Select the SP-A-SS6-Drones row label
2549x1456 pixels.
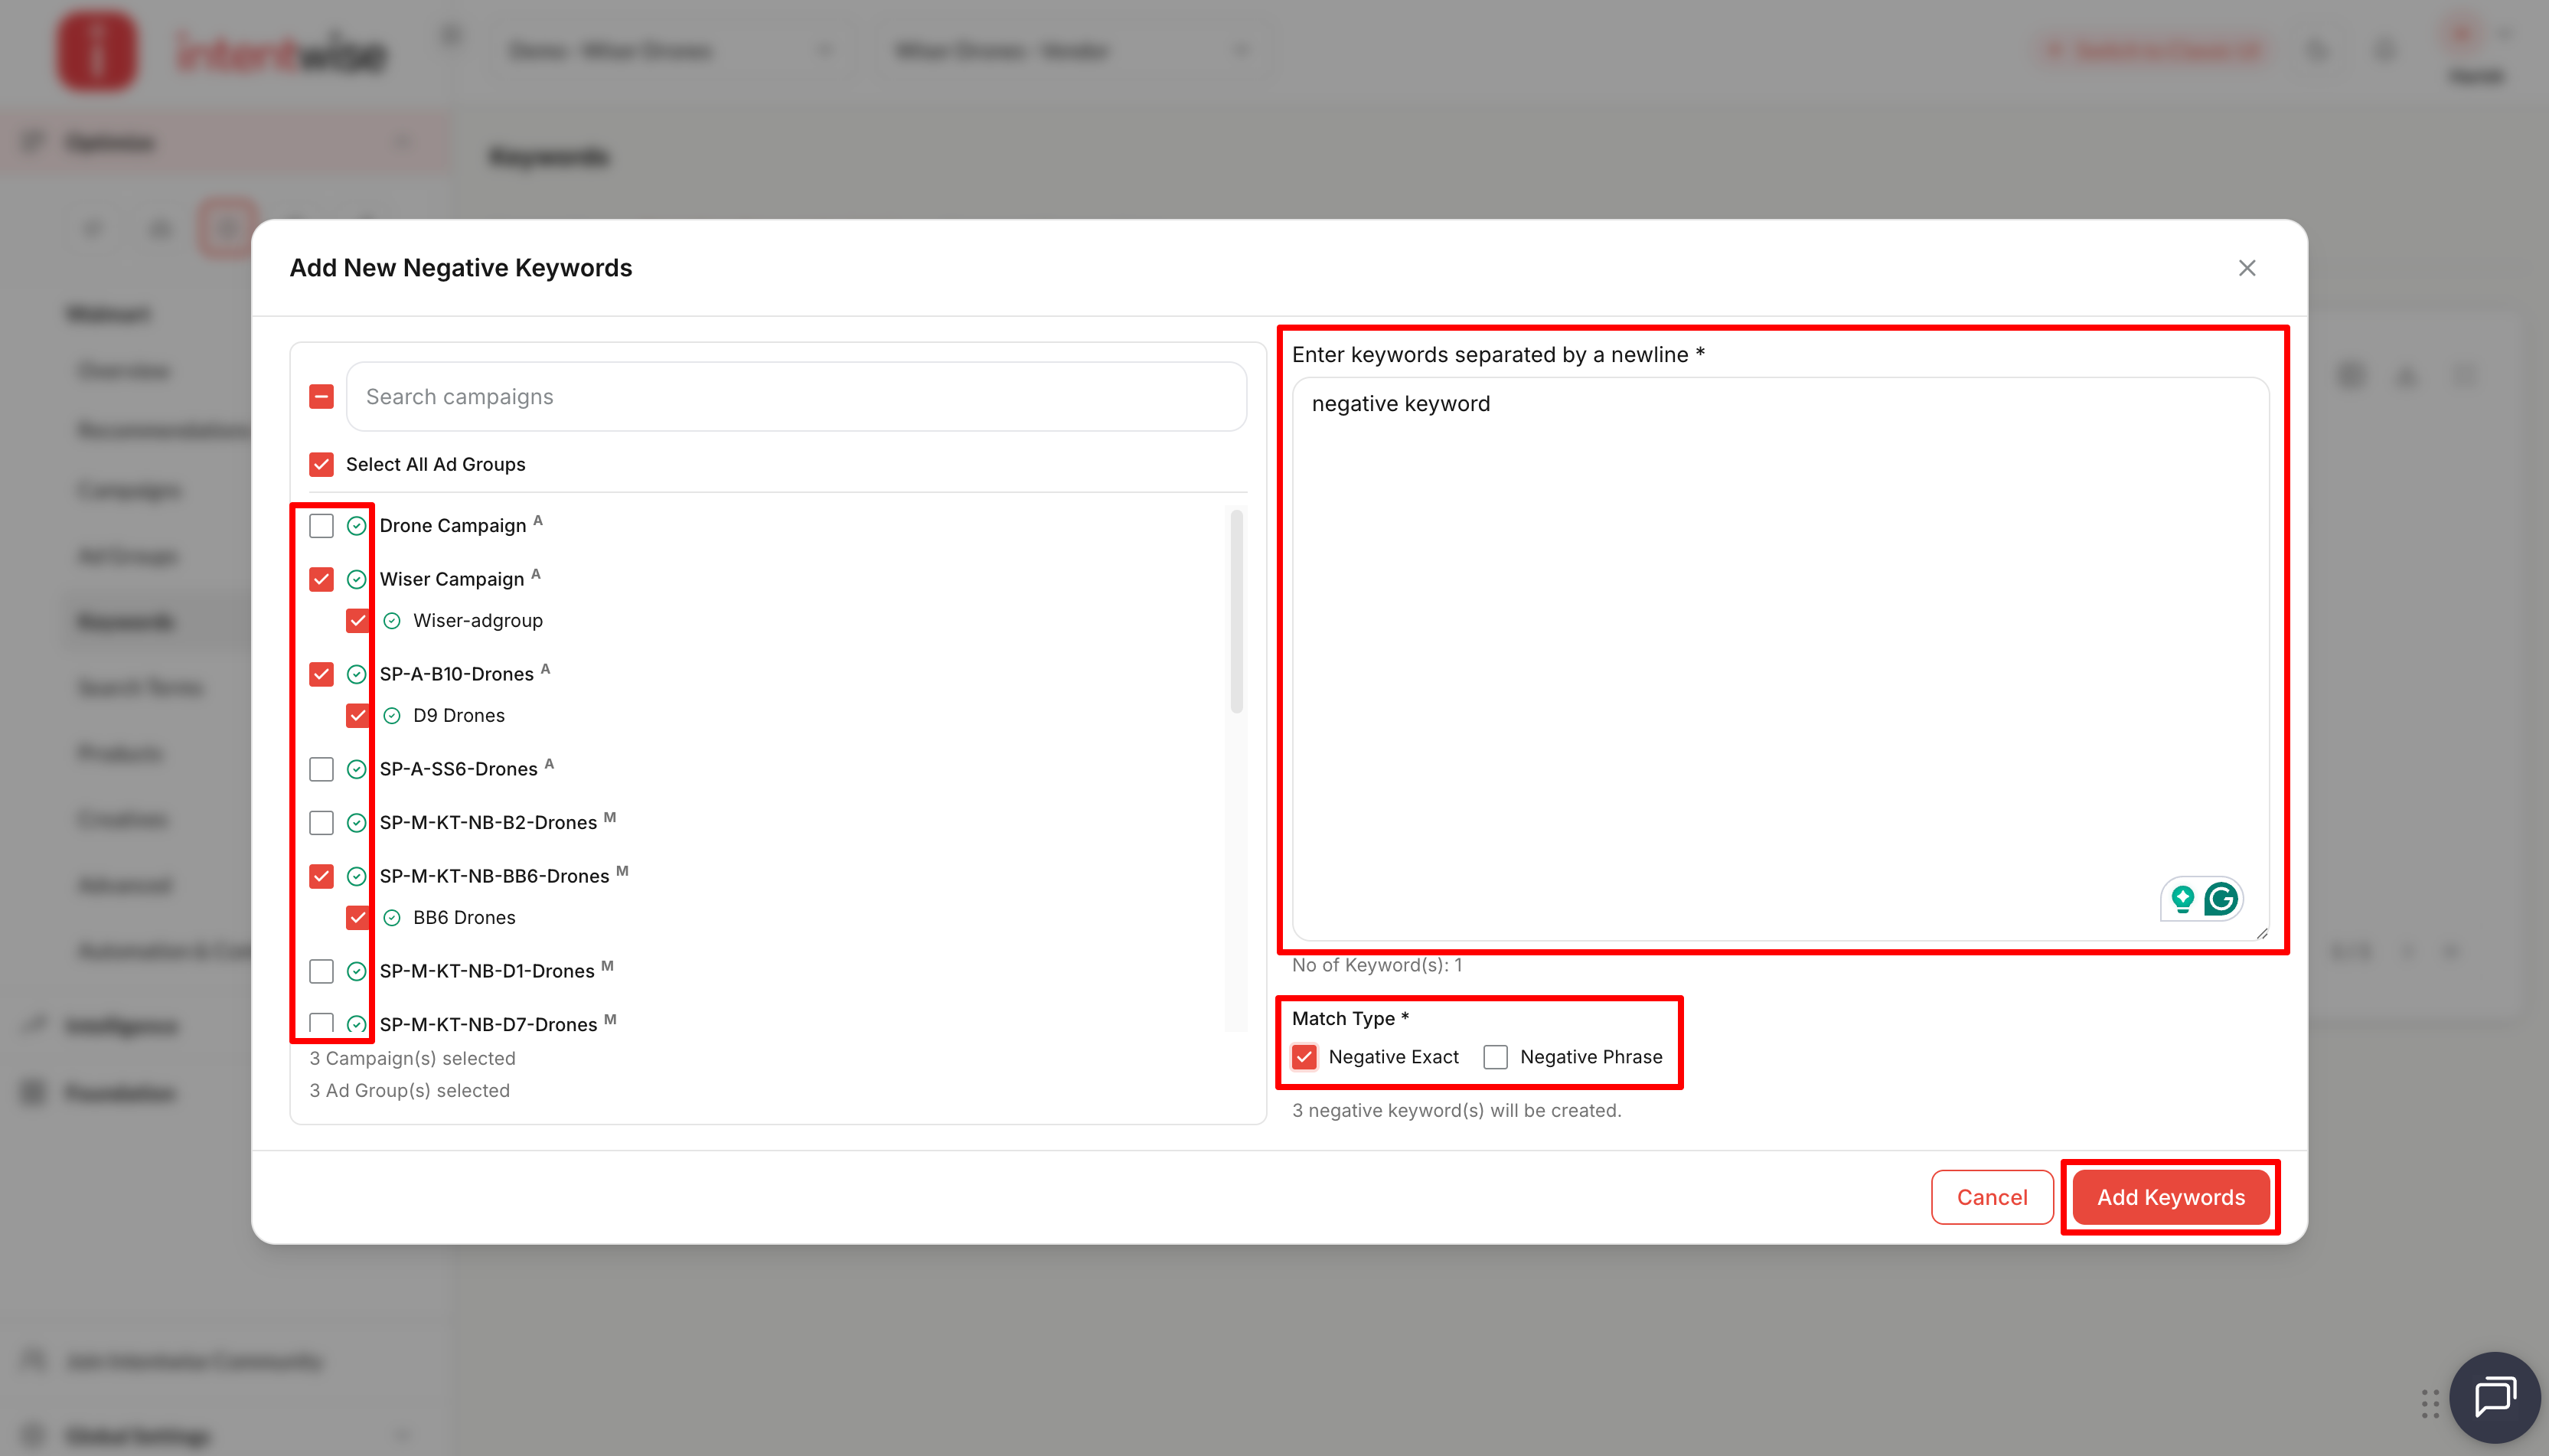459,770
